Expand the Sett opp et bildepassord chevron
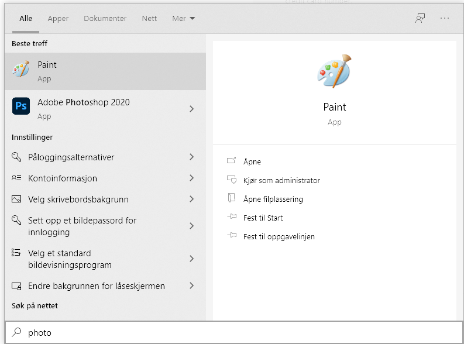 point(191,226)
